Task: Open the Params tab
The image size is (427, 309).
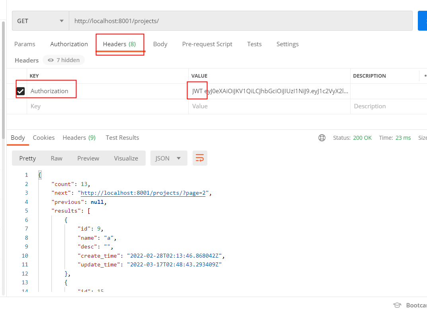Action: (x=25, y=44)
